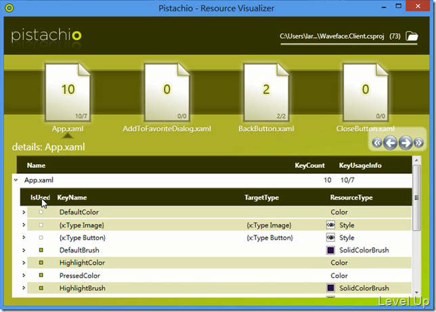Select the DefaultColor key name
436x312 pixels.
pos(79,212)
